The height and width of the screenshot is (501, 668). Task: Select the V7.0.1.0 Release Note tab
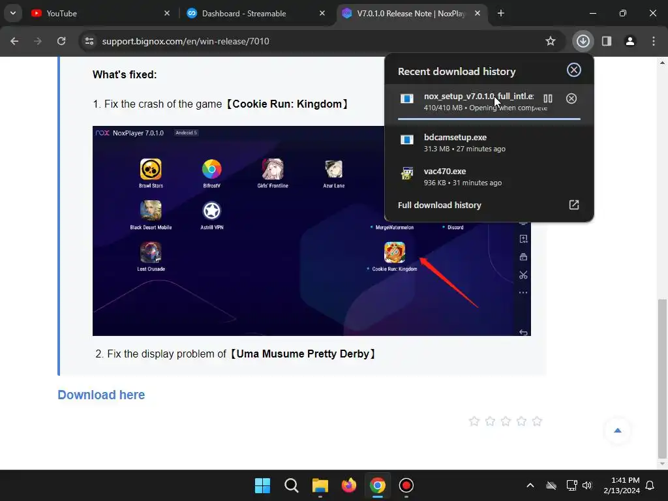(412, 14)
